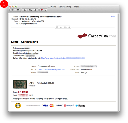Click the inline delete icon below header
This screenshot has height=123, width=128.
(x=57, y=27)
